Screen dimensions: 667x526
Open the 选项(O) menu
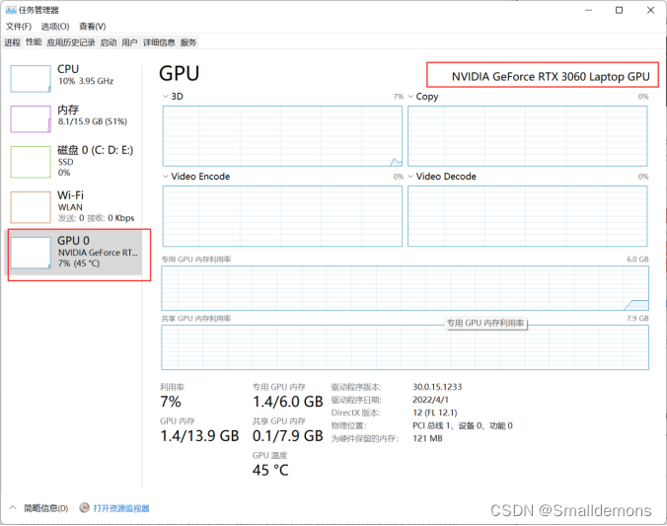point(55,27)
